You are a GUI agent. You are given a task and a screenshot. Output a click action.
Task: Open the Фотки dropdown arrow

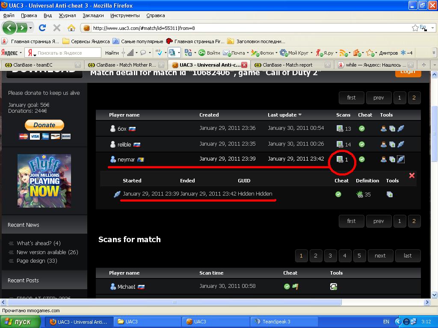click(276, 53)
